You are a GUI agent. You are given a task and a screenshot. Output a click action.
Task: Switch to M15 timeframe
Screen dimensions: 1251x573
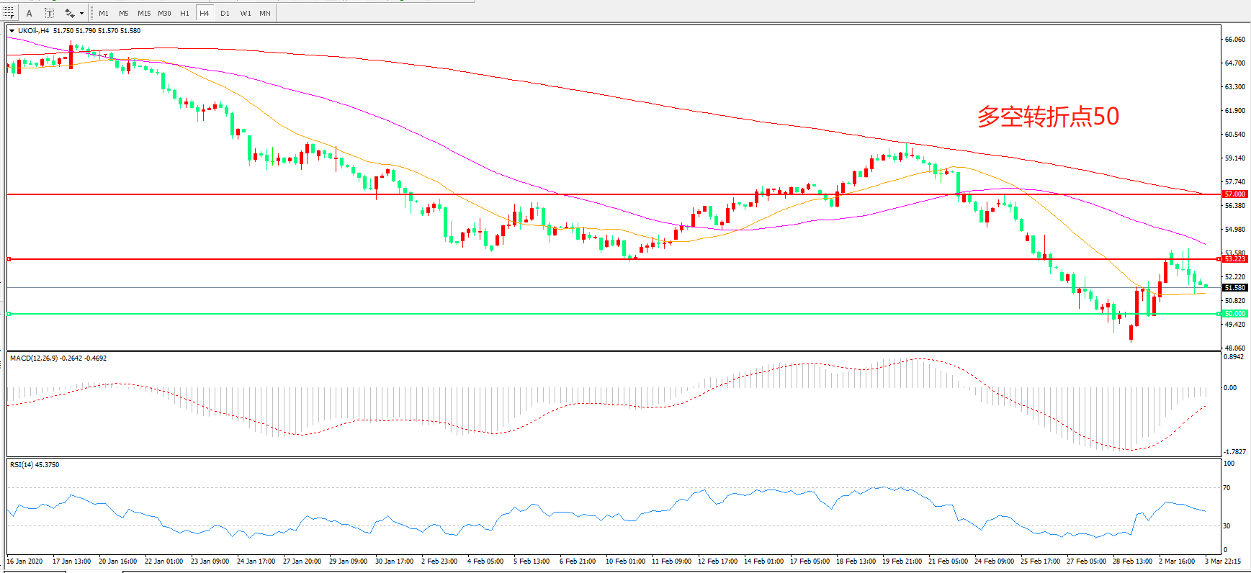click(x=144, y=13)
